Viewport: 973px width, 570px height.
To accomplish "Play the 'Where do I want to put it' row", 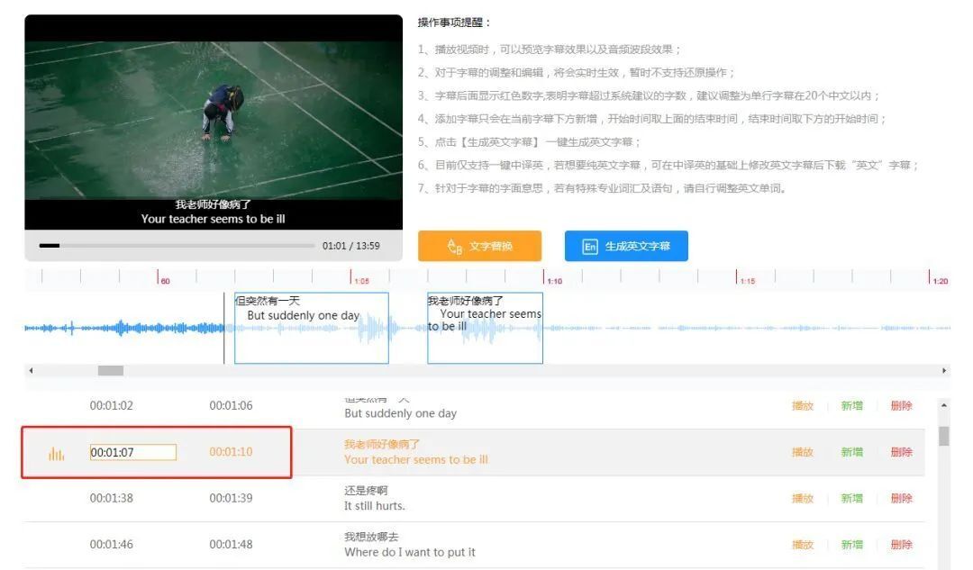I will [x=802, y=545].
